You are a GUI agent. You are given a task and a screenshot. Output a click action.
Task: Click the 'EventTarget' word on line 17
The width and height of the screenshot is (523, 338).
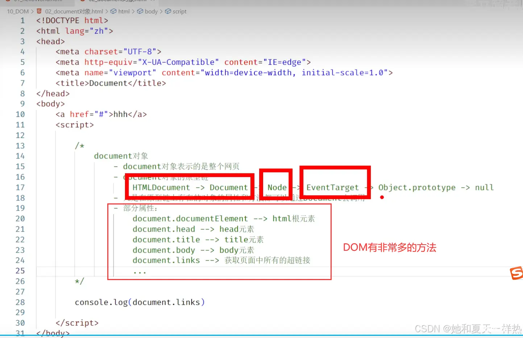tap(333, 187)
